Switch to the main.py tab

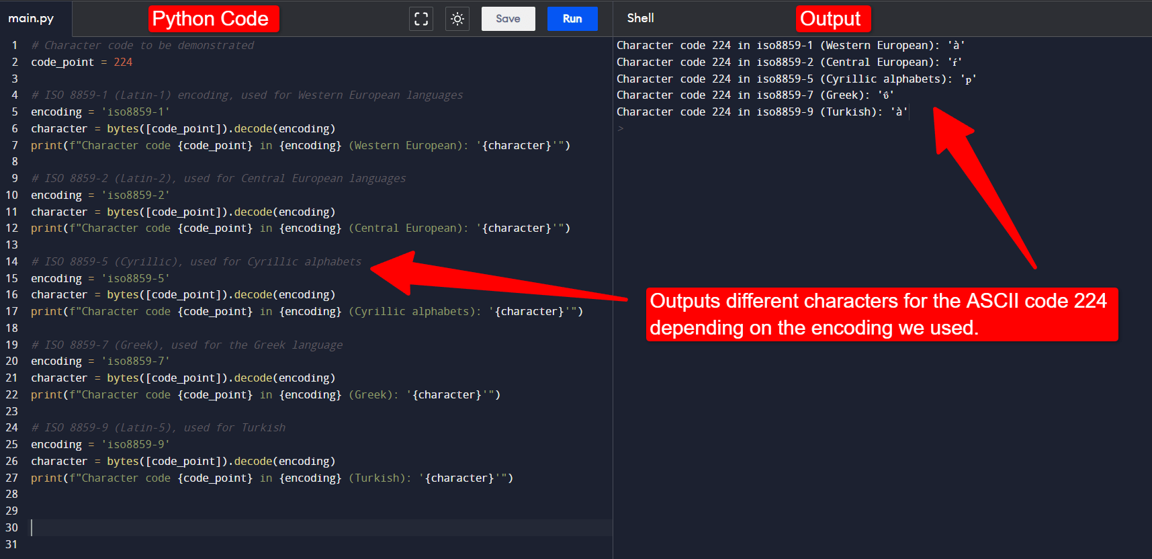[x=31, y=18]
